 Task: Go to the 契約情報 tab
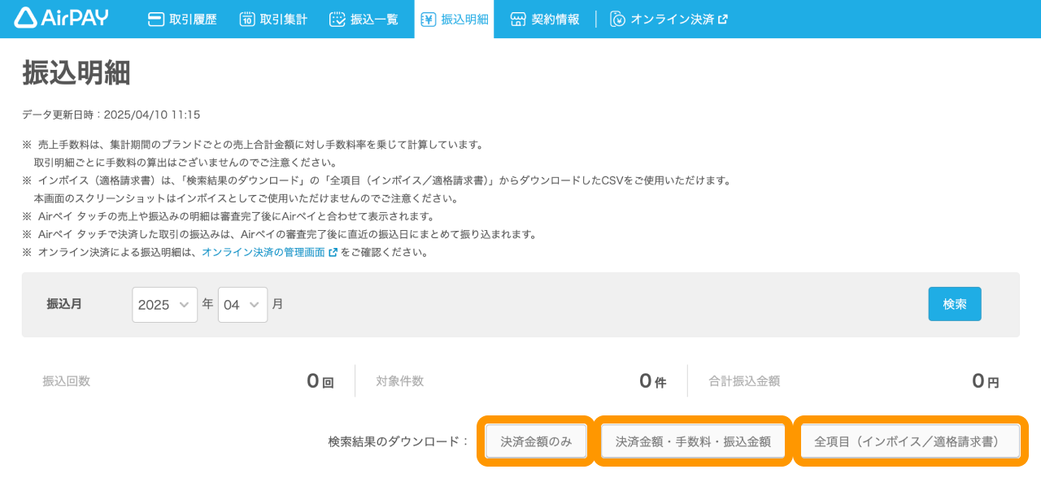(555, 20)
